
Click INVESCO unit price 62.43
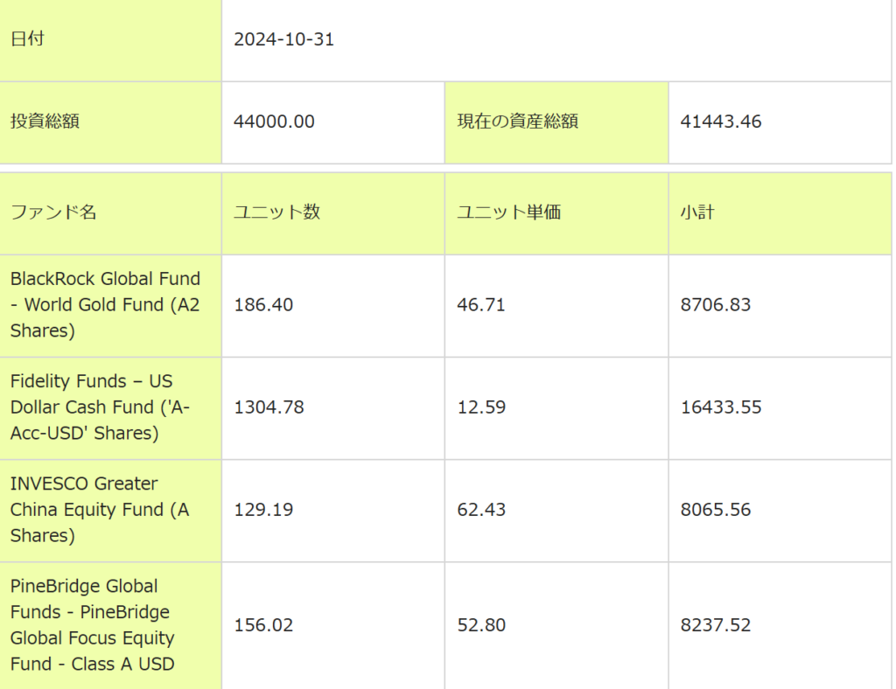[x=481, y=510]
